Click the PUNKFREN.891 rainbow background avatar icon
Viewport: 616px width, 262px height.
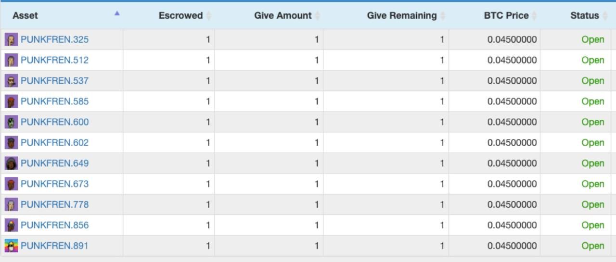[11, 246]
